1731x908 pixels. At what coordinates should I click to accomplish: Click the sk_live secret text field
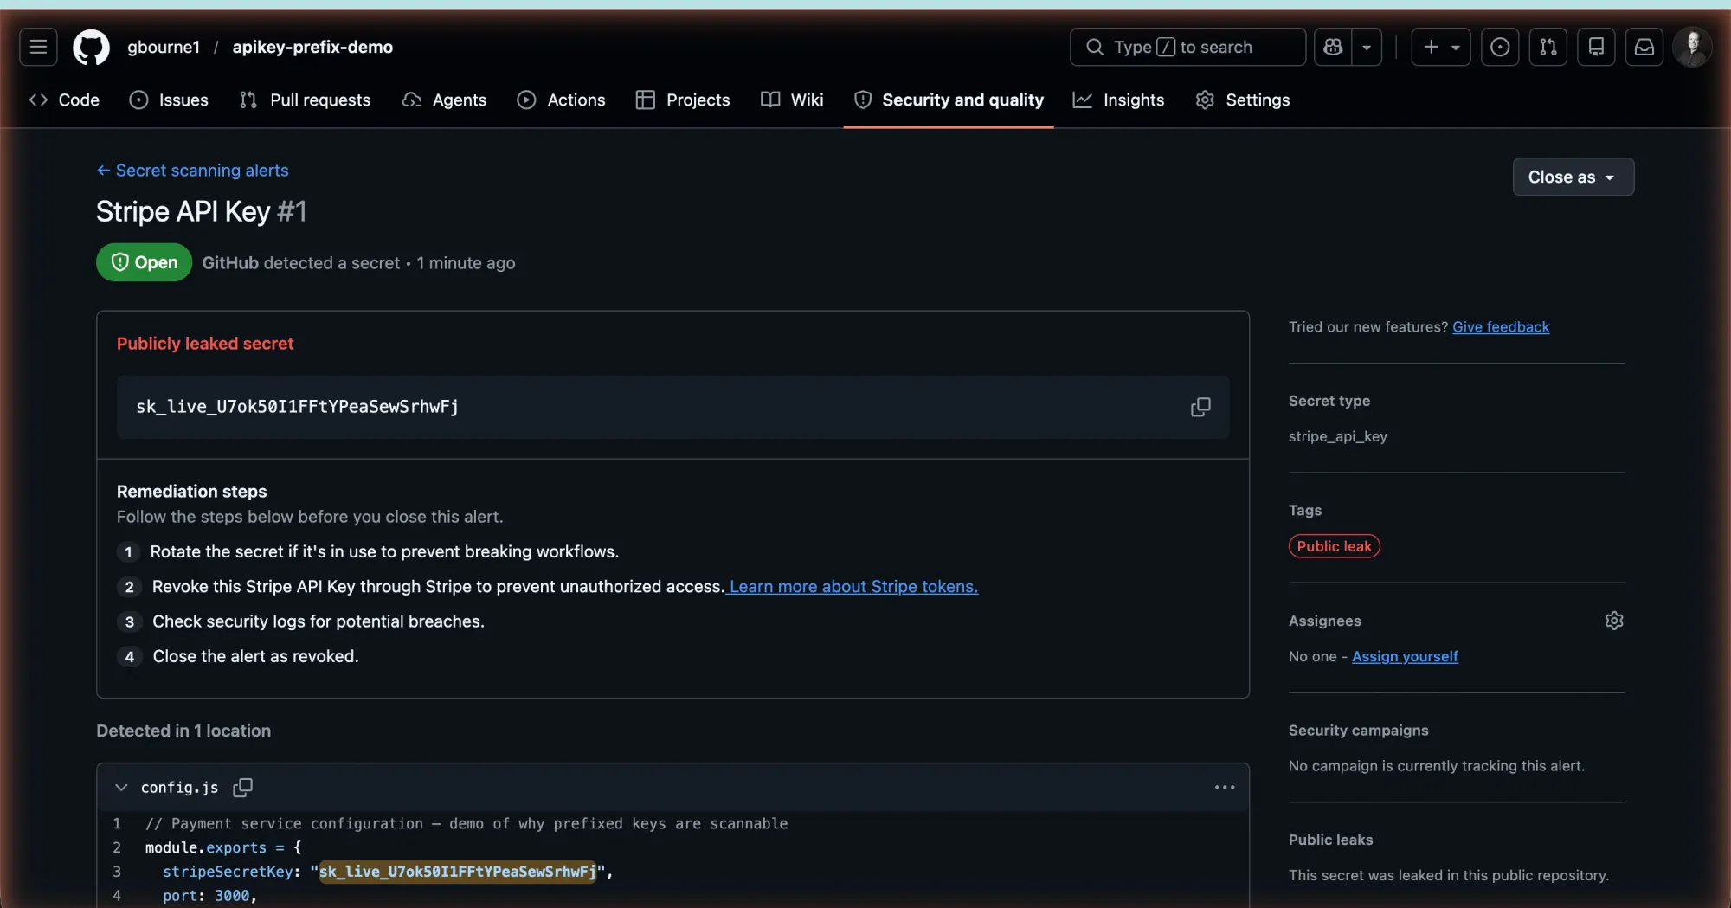(672, 407)
